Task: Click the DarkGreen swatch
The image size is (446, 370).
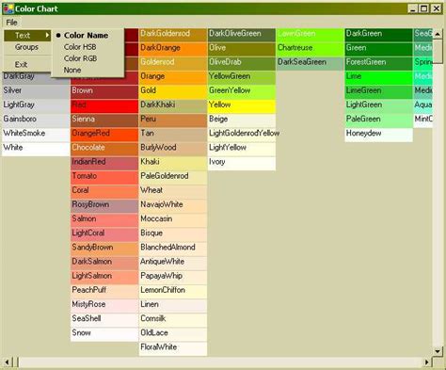Action: point(378,34)
